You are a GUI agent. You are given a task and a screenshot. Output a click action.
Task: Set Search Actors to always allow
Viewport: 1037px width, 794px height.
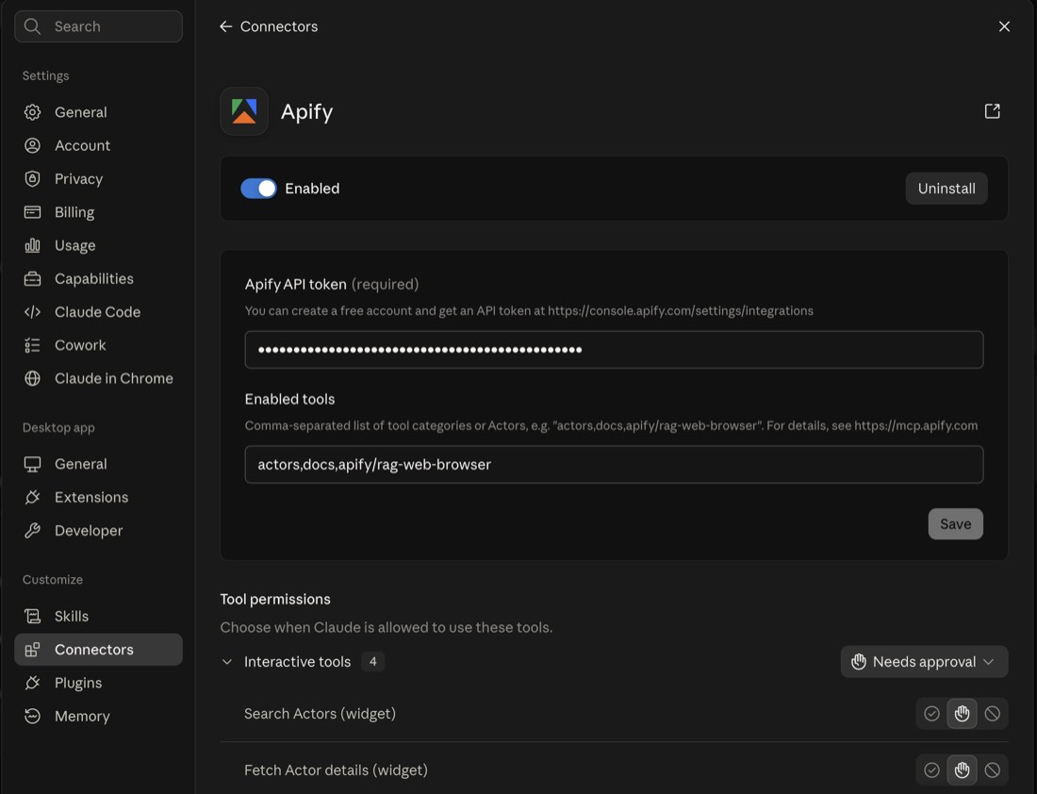[931, 713]
